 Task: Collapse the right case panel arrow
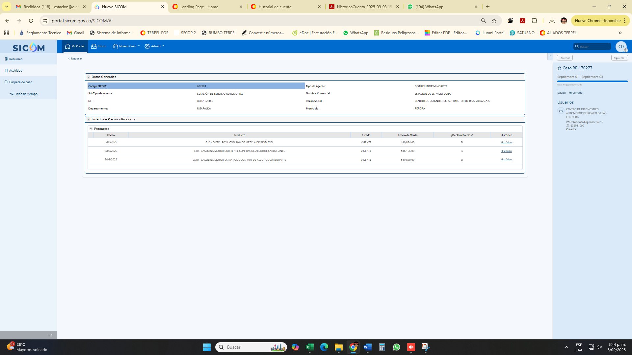pos(550,57)
